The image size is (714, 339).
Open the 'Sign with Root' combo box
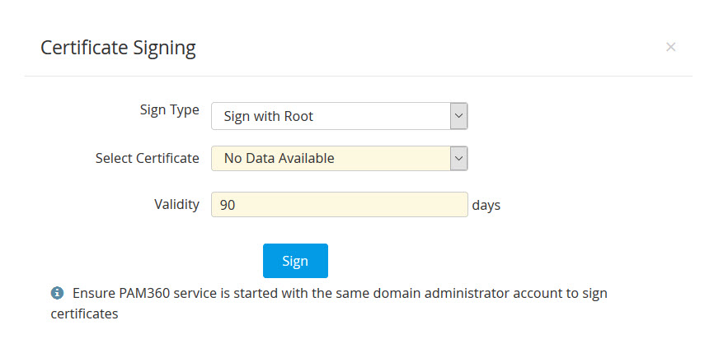331,116
